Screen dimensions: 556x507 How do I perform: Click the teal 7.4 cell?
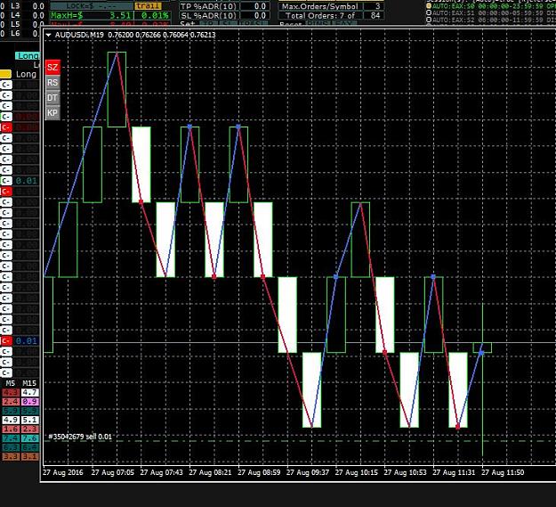(11, 438)
